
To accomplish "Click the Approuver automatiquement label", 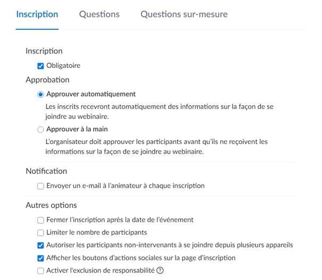I will [91, 94].
